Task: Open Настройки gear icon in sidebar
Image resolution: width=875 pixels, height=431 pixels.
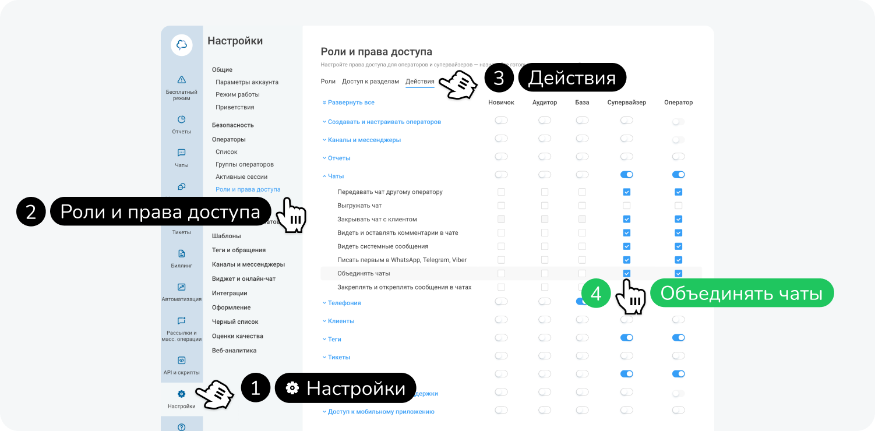Action: (181, 394)
